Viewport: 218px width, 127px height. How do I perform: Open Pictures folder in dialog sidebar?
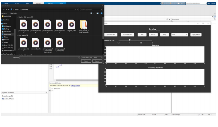point(5,40)
